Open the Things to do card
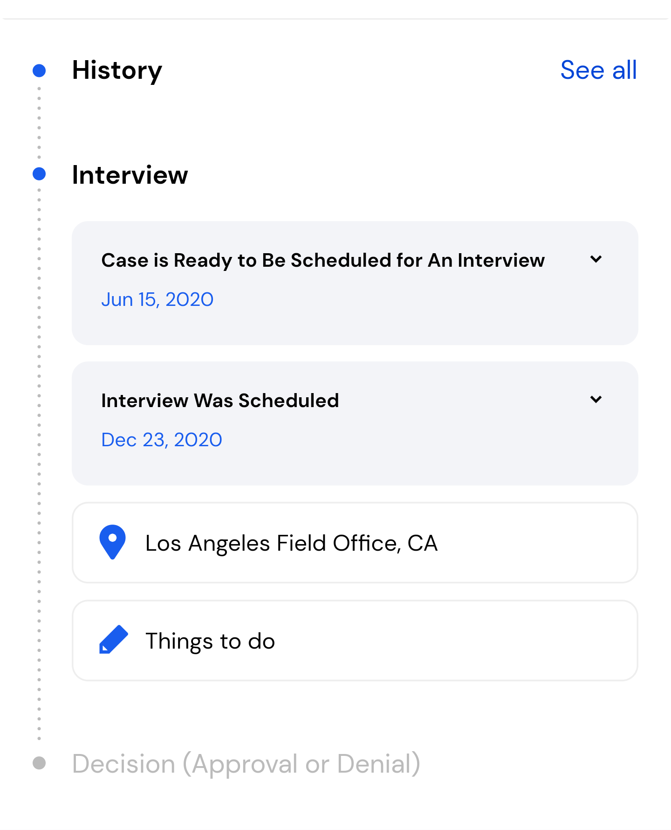Screen dimensions: 671x830 click(x=355, y=641)
